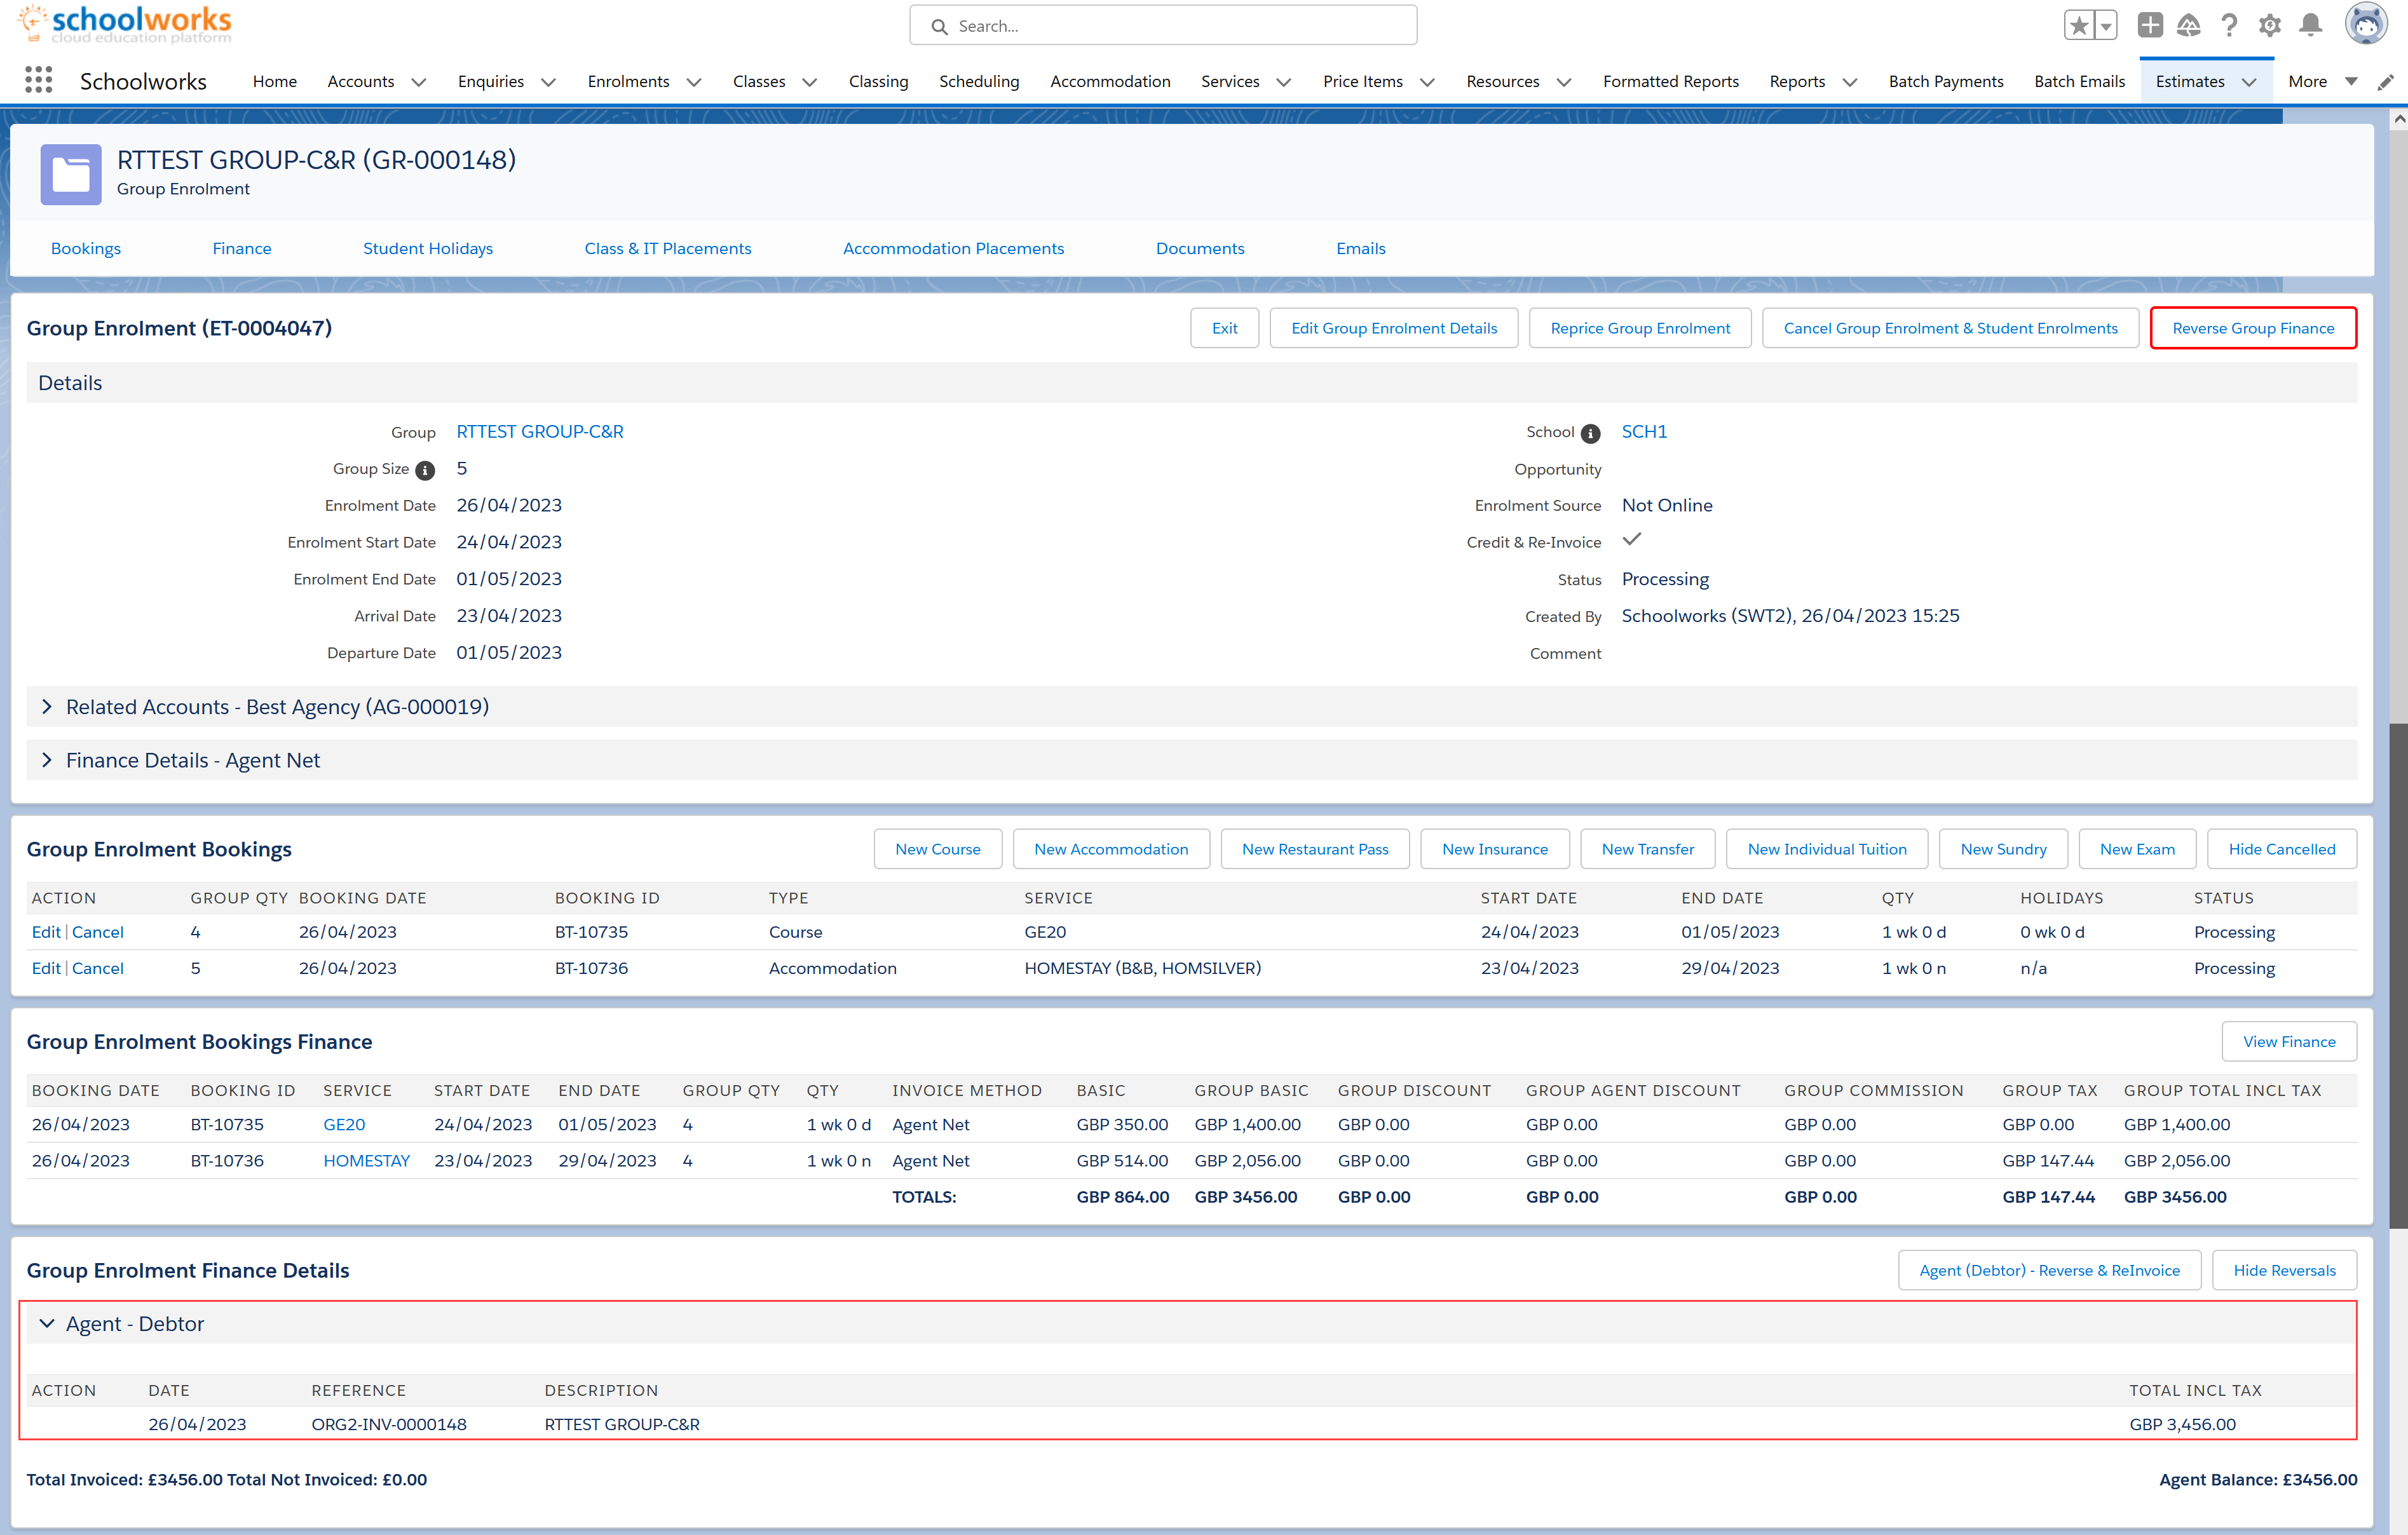
Task: Open the help question mark icon
Action: point(2229,26)
